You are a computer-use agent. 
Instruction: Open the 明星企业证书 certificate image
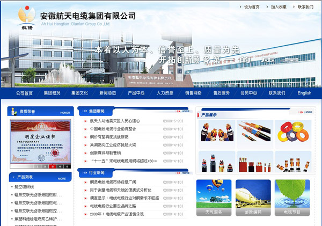click(40, 142)
